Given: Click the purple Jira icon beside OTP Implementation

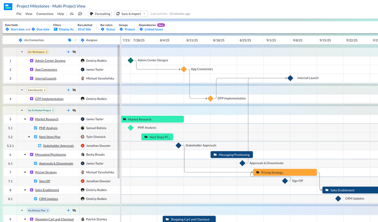Looking at the screenshot, I should coord(32,99).
